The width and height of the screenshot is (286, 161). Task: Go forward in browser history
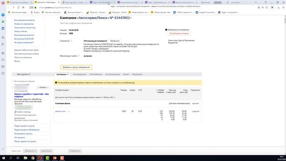13,8
